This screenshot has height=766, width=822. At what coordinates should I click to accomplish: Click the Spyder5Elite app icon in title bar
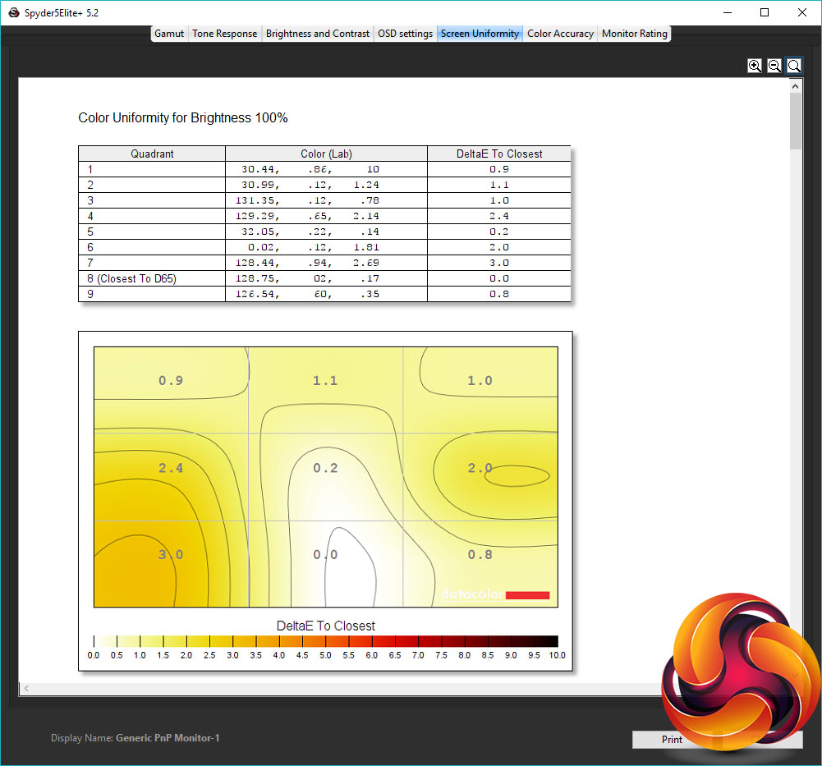point(14,12)
